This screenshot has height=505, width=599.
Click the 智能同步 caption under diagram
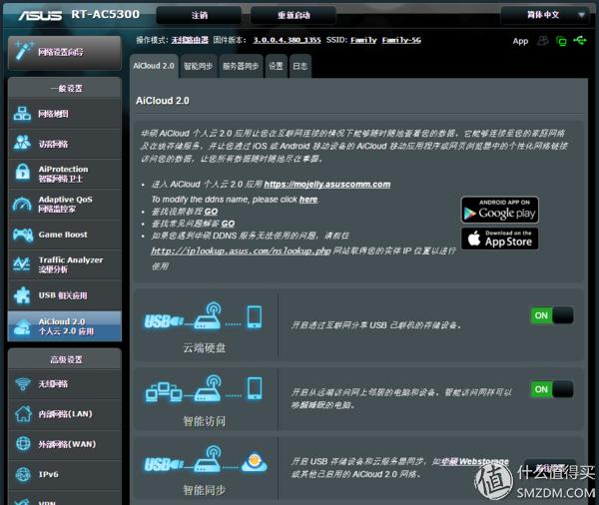[205, 490]
